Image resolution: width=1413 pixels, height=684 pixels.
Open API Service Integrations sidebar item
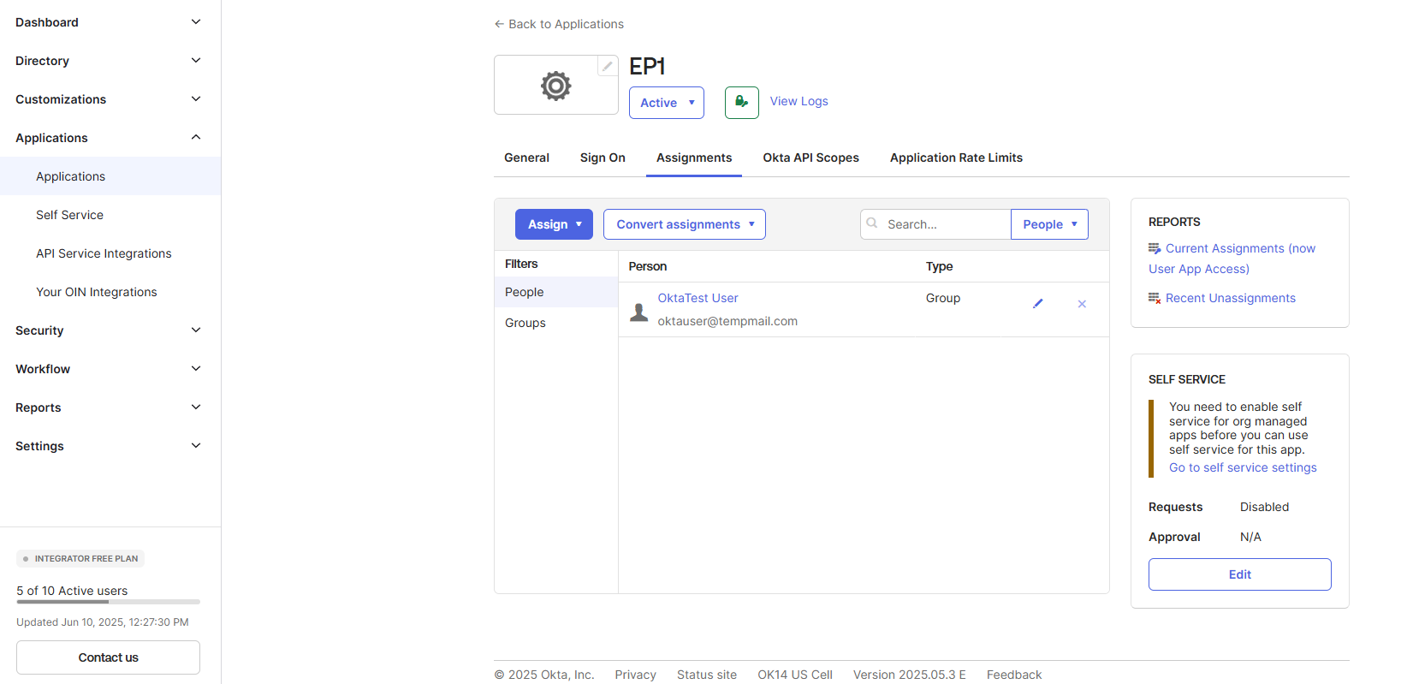[x=110, y=253]
